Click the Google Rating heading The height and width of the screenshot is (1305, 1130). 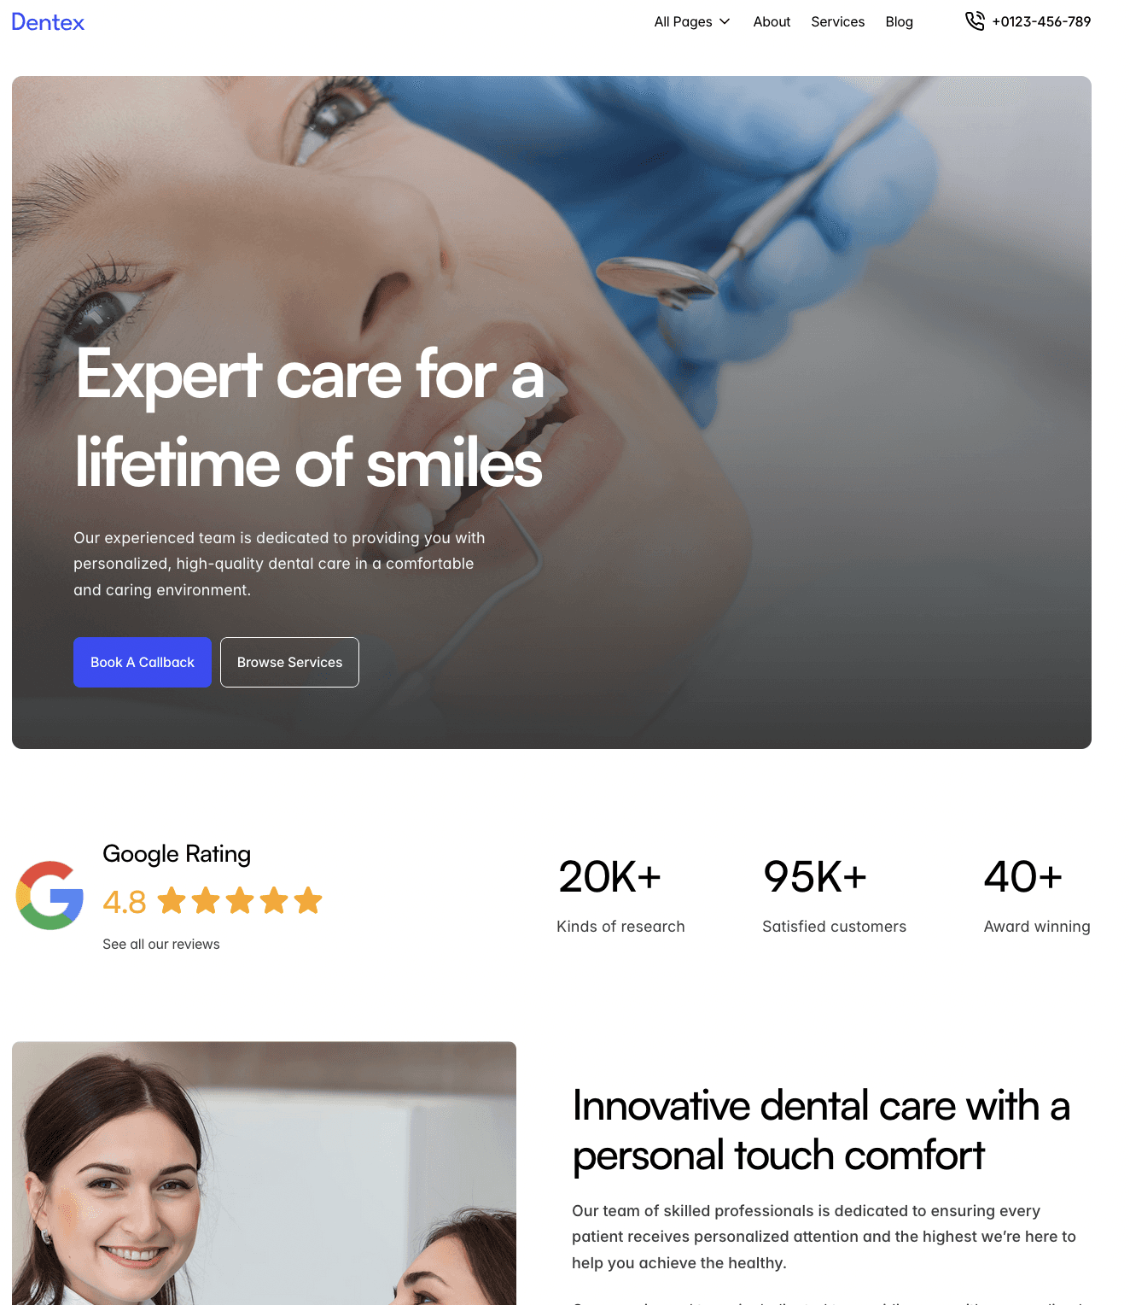point(177,854)
